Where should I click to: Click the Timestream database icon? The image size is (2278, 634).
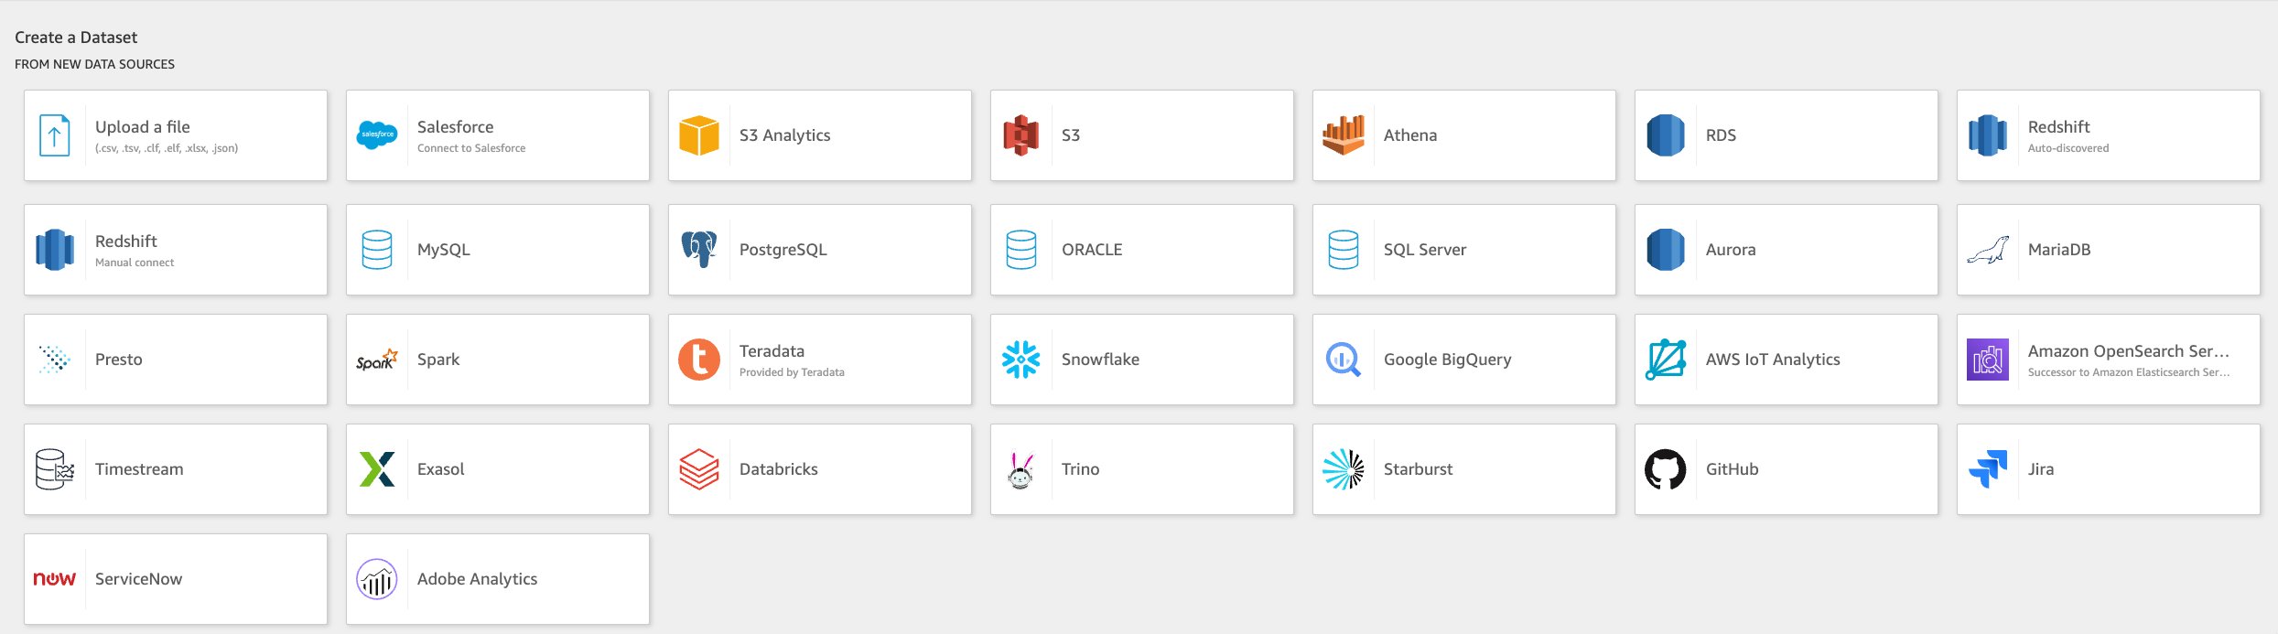pos(55,469)
